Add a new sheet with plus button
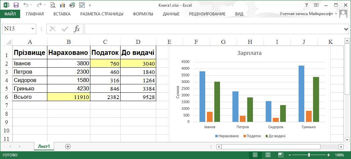 click(x=68, y=147)
